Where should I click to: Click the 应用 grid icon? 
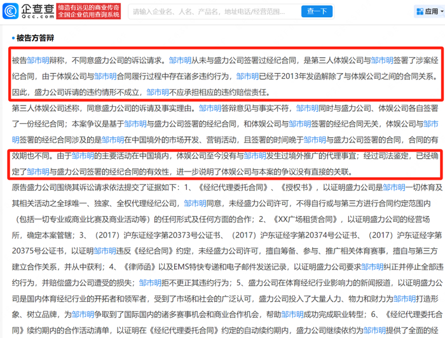click(420, 11)
